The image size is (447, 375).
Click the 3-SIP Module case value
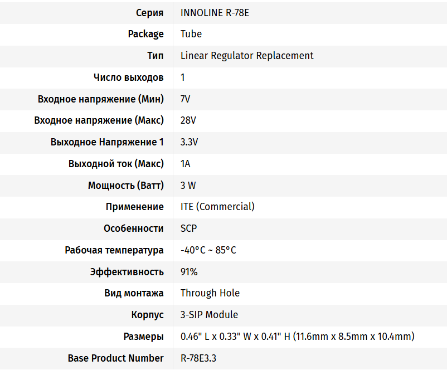[209, 315]
